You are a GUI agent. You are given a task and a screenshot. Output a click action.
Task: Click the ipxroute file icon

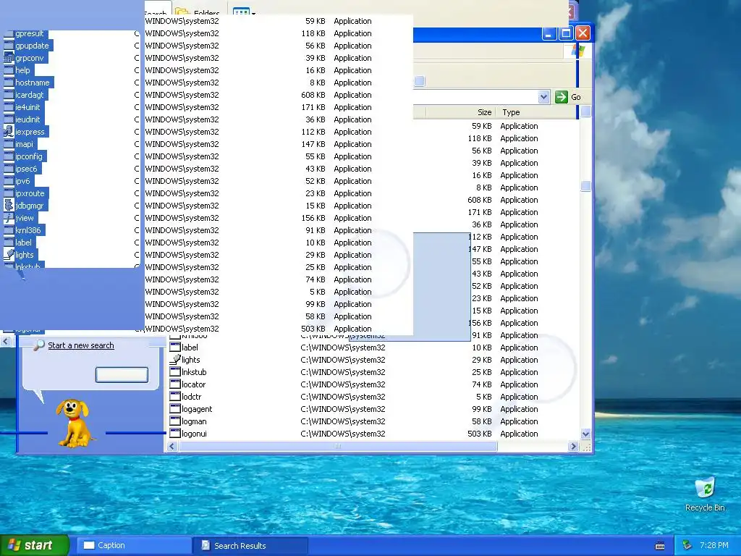tap(9, 193)
